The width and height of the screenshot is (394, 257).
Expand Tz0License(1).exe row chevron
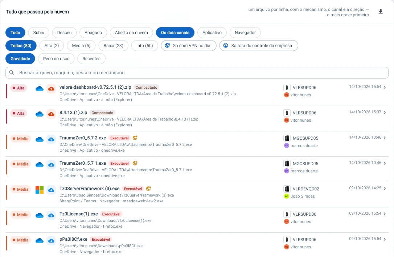click(x=385, y=214)
